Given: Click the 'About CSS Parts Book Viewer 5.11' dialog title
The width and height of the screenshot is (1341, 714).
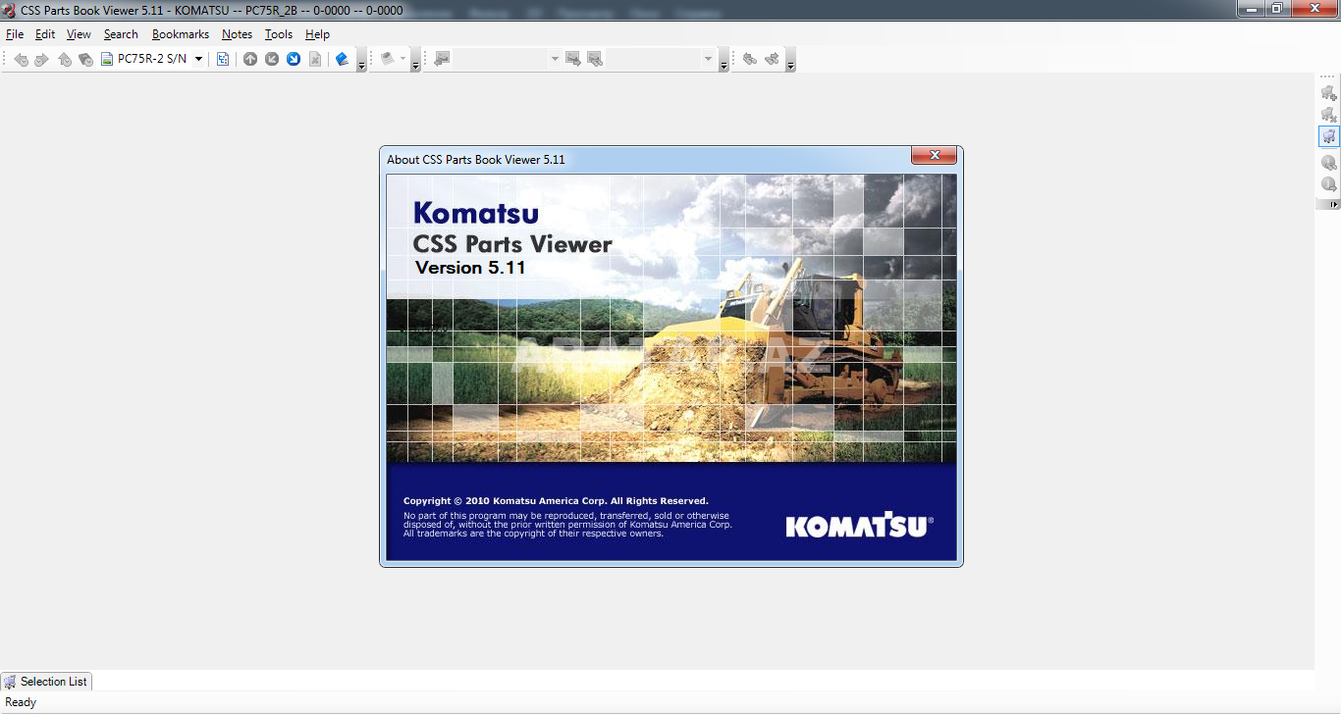Looking at the screenshot, I should click(476, 160).
